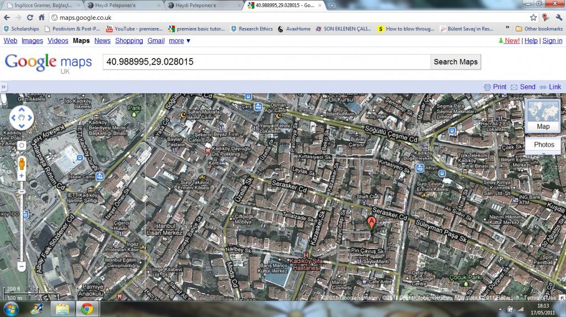Screen dimensions: 566x317
Task: Click Çarşı transit station icon
Action: pos(259,106)
